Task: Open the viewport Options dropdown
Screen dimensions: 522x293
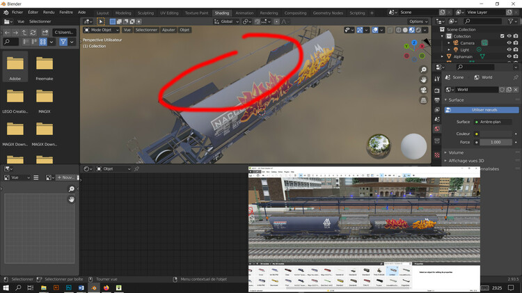Action: coord(418,22)
